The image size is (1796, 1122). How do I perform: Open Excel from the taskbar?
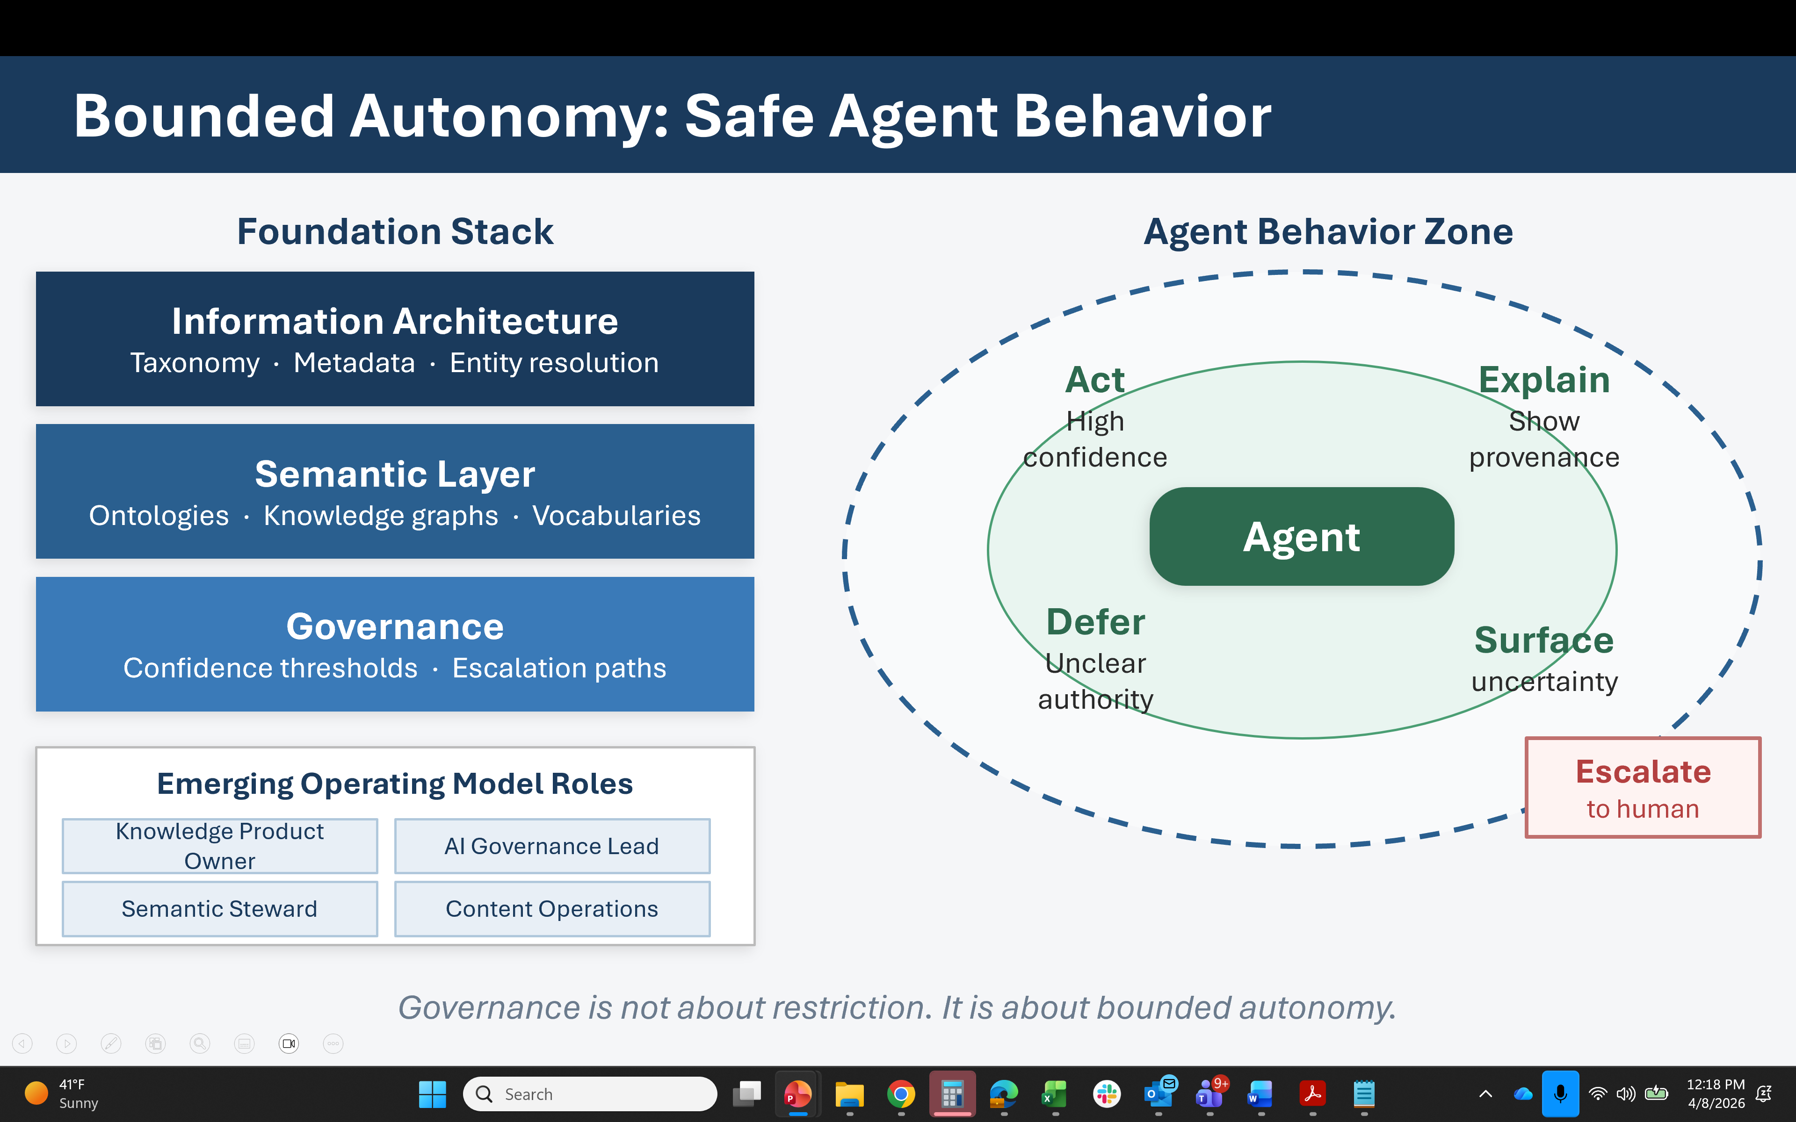click(x=1055, y=1094)
